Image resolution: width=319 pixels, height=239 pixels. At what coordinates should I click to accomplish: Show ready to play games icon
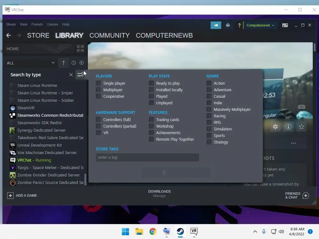click(x=82, y=63)
